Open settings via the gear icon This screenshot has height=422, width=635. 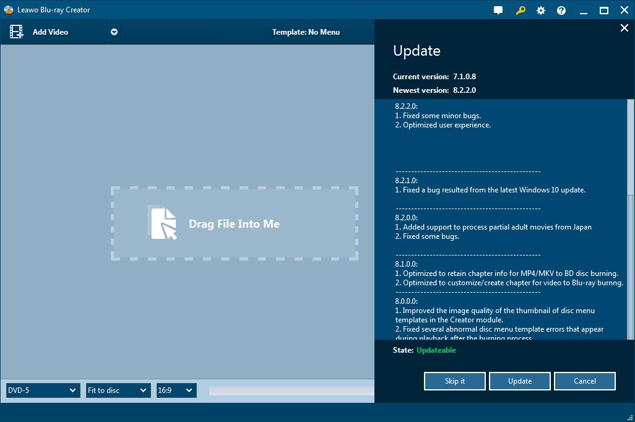pos(541,11)
